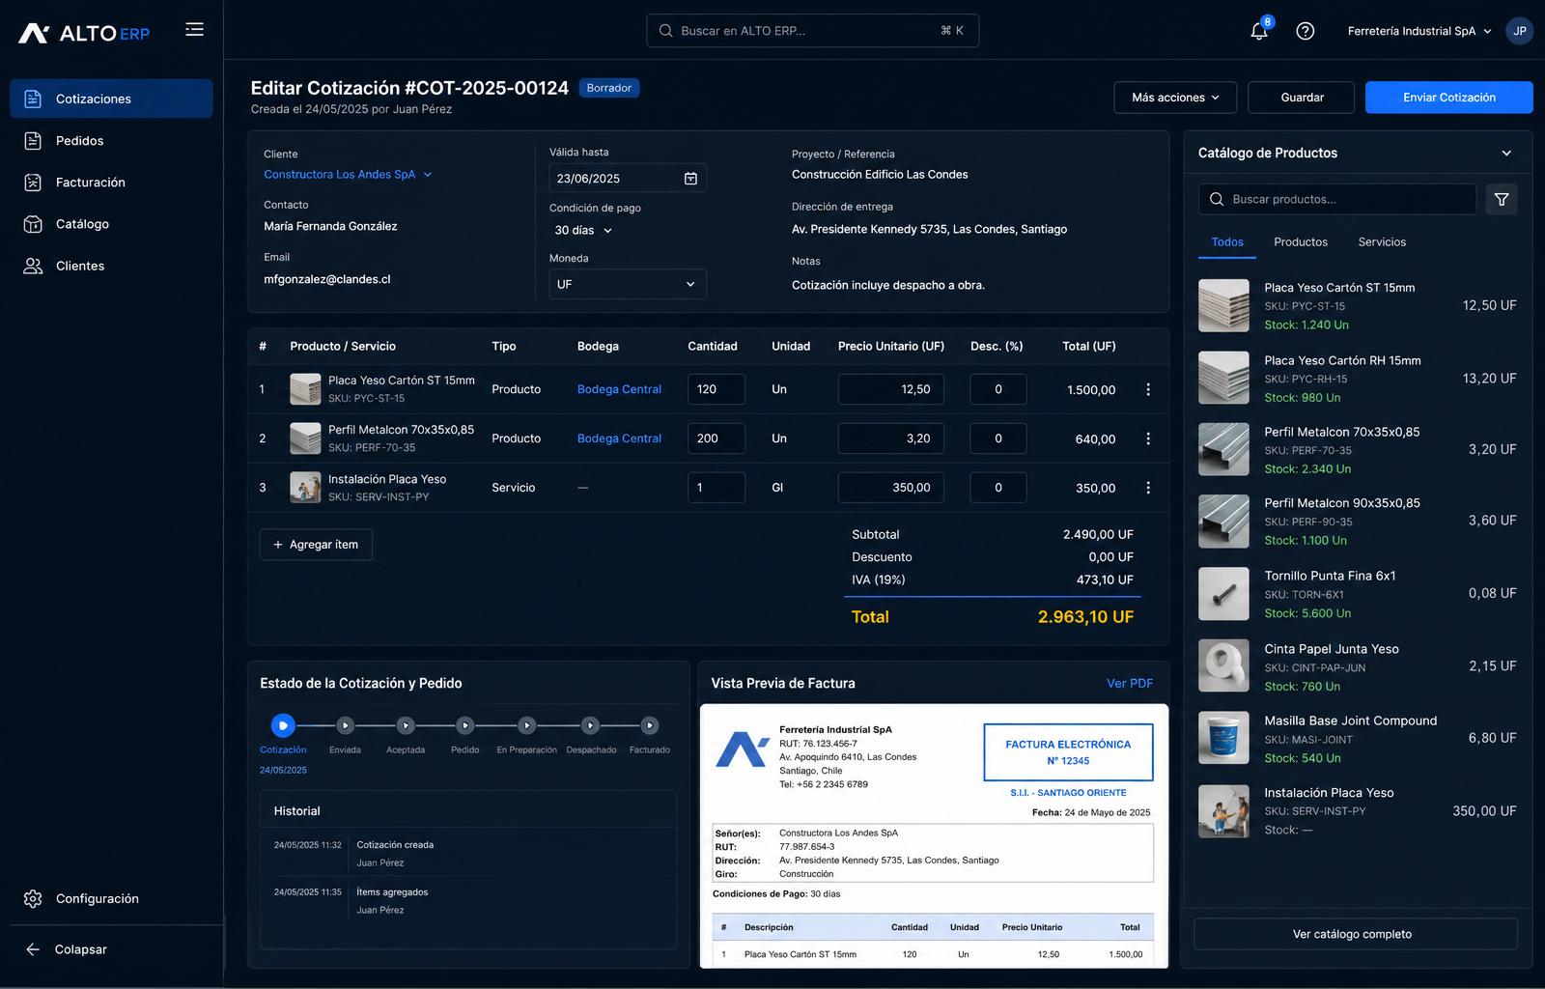1545x989 pixels.
Task: Select the Enviada status step
Action: click(x=345, y=725)
